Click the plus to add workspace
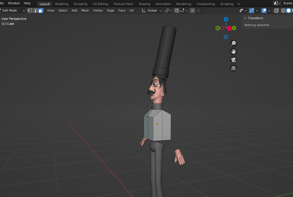Image resolution: width=293 pixels, height=197 pixels. tap(239, 4)
